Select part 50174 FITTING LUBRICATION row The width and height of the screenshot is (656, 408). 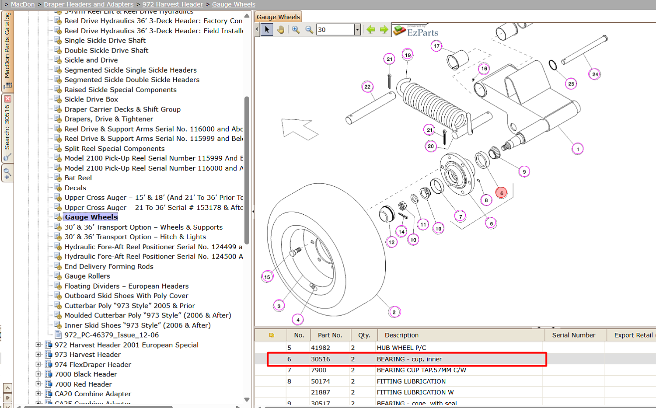455,381
